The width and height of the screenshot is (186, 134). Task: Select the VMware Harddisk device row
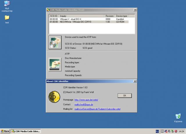89,19
